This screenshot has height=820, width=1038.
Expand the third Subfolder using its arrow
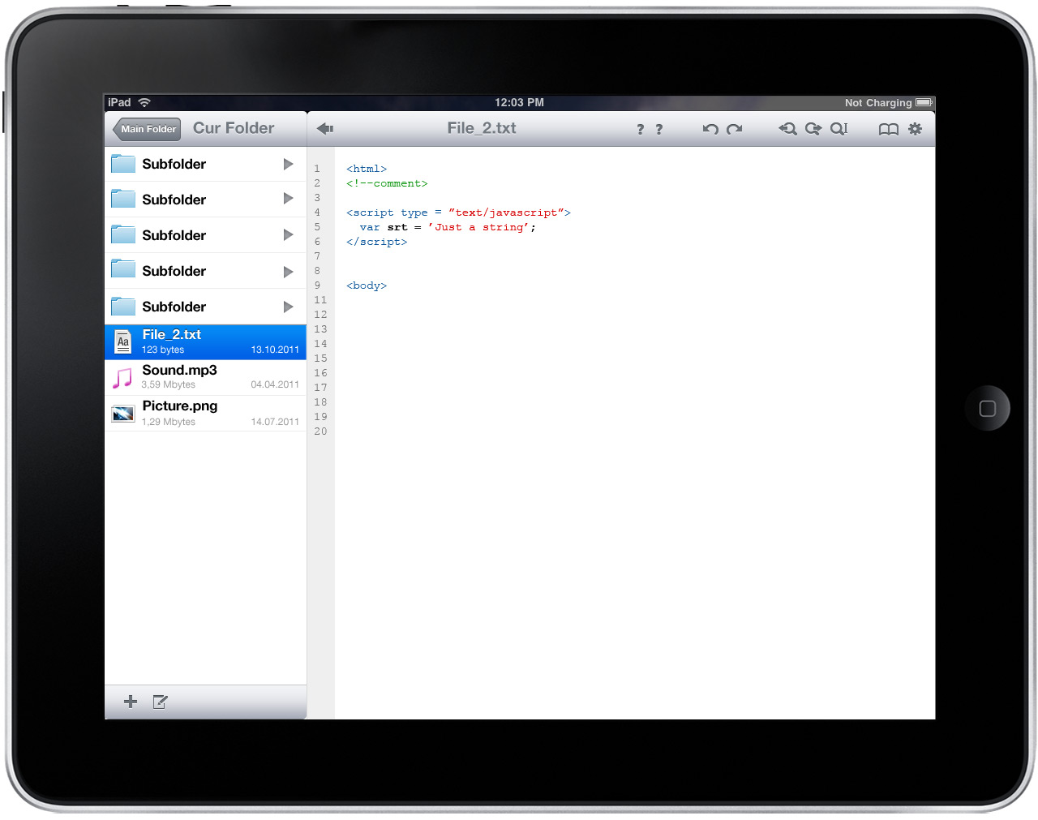[x=288, y=235]
